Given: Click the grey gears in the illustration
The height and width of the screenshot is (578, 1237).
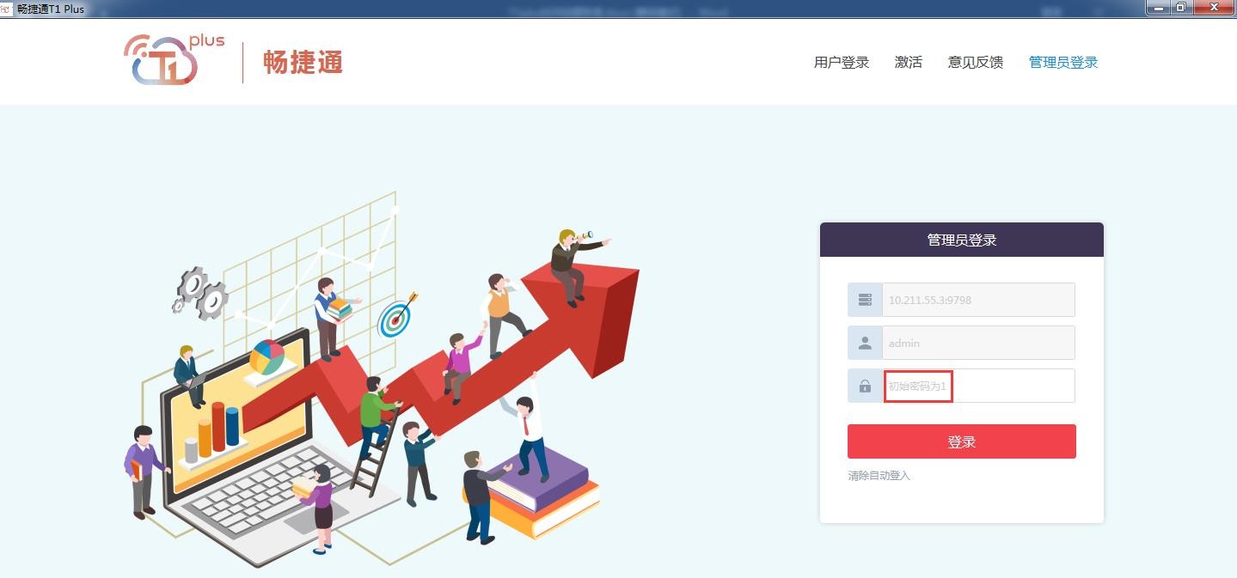Looking at the screenshot, I should [200, 292].
